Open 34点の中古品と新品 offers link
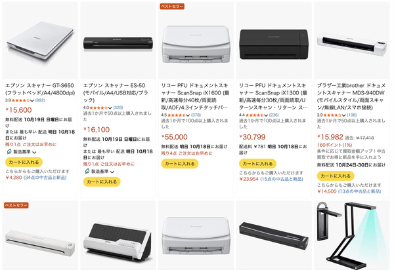The image size is (394, 270). [45, 178]
